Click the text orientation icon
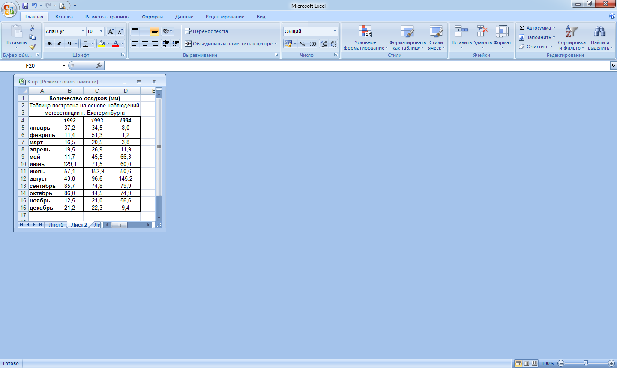Viewport: 617px width, 368px height. [x=166, y=31]
